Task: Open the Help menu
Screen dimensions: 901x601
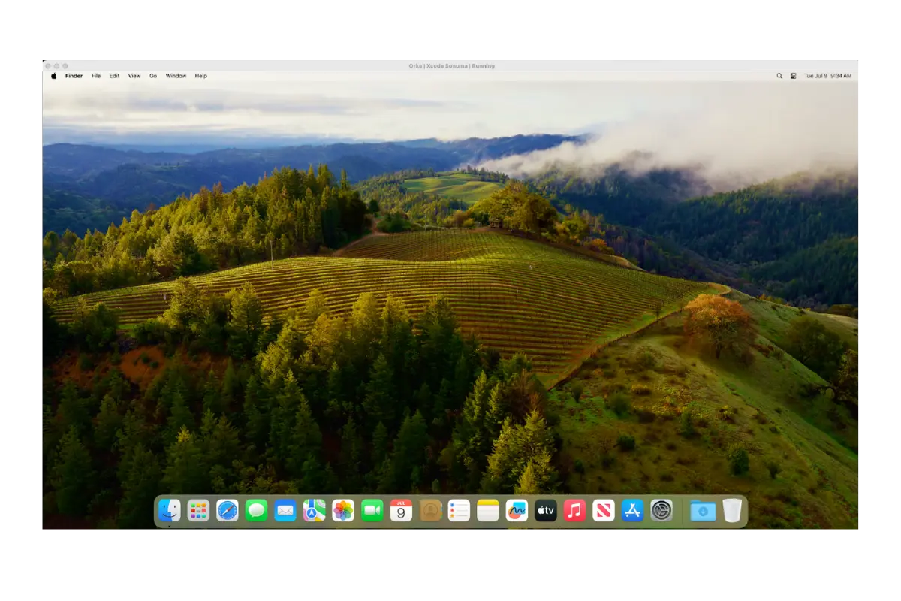Action: point(200,76)
